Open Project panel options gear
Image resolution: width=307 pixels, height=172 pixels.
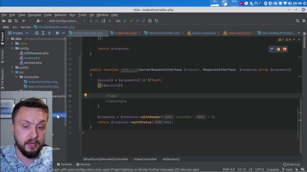(x=57, y=33)
